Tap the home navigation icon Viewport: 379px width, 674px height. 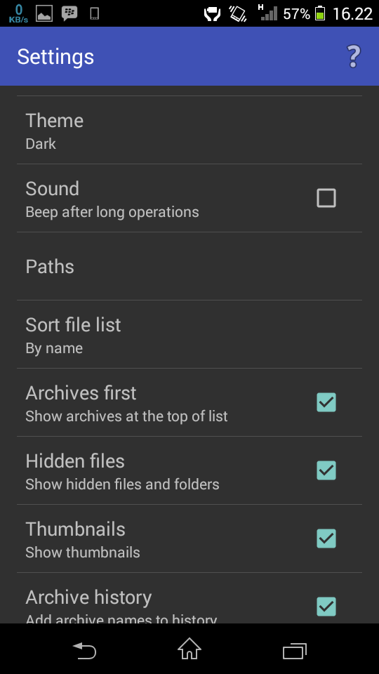coord(189,649)
